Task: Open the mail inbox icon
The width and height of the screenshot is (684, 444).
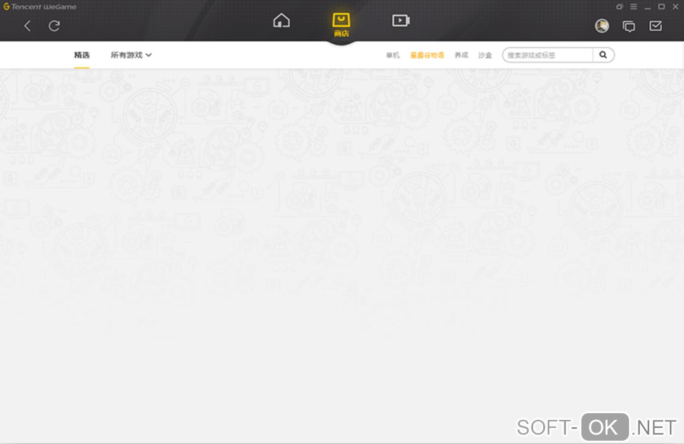Action: coord(656,26)
